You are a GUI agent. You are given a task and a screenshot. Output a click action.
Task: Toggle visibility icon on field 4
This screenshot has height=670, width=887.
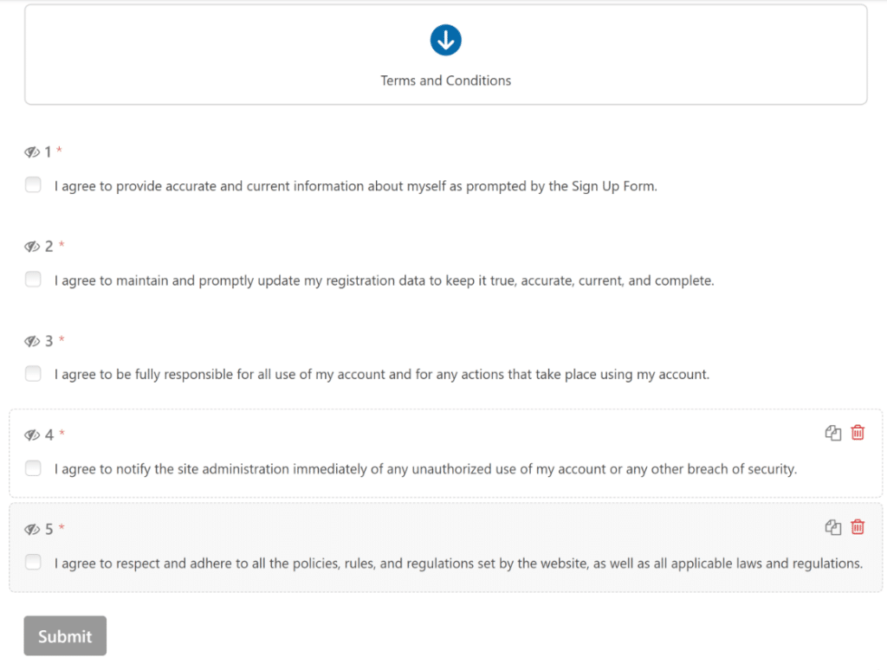tap(32, 435)
